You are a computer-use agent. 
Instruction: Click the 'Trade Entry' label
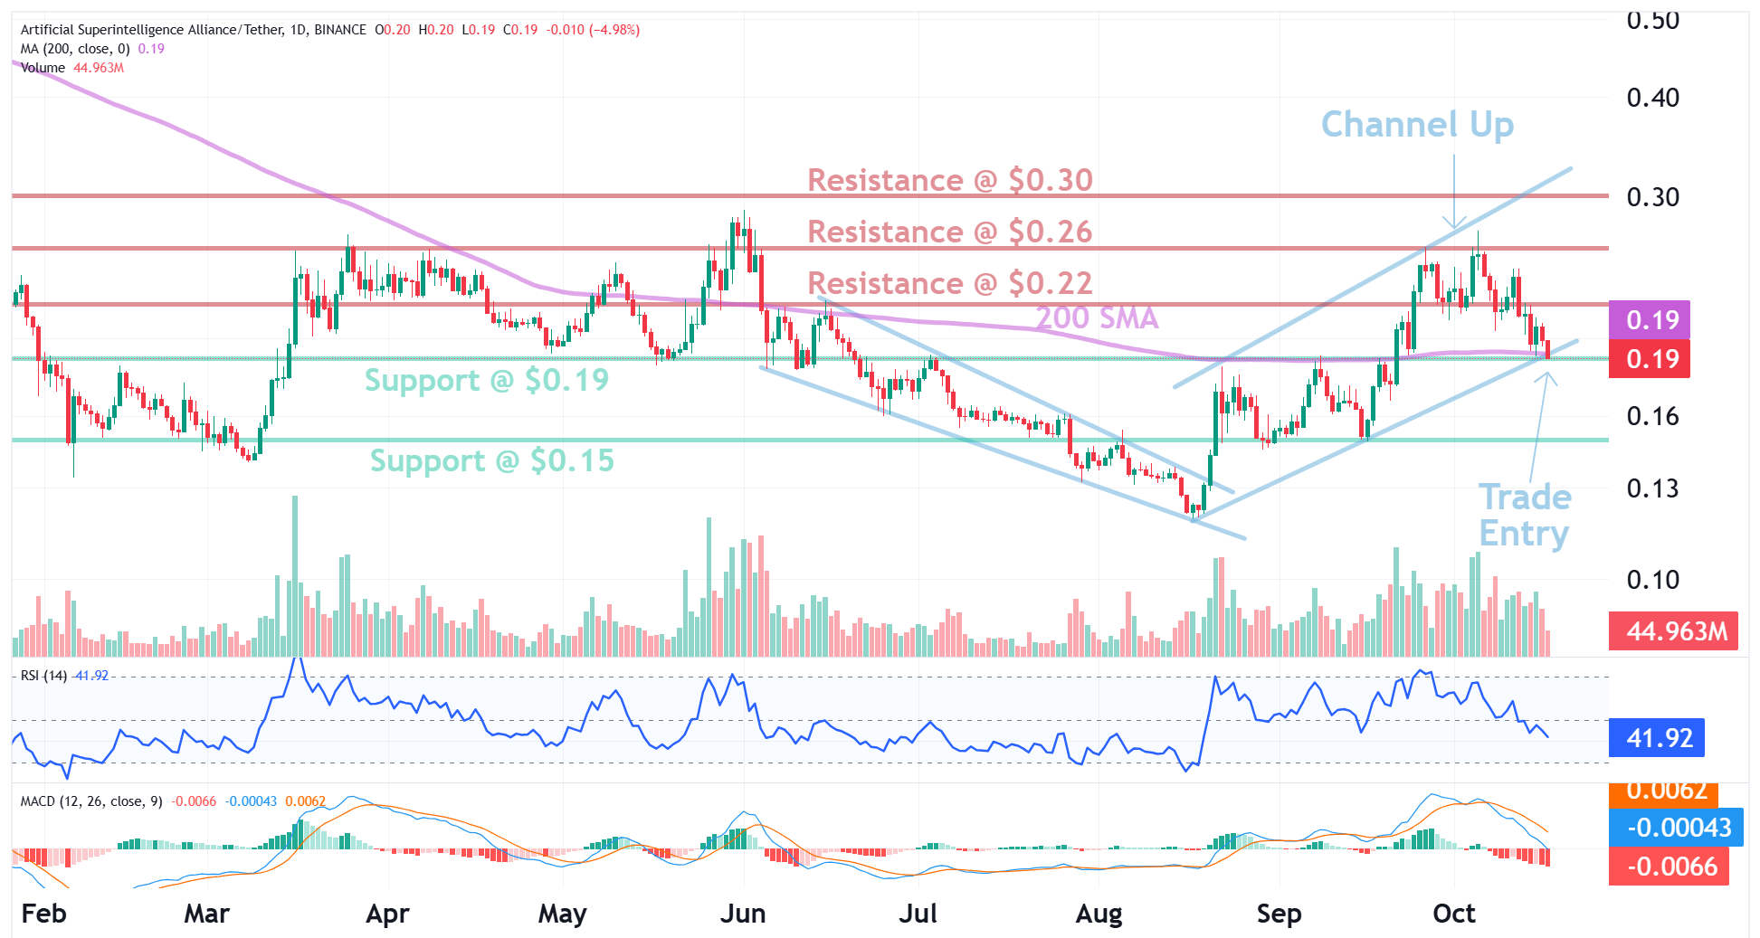pos(1525,515)
